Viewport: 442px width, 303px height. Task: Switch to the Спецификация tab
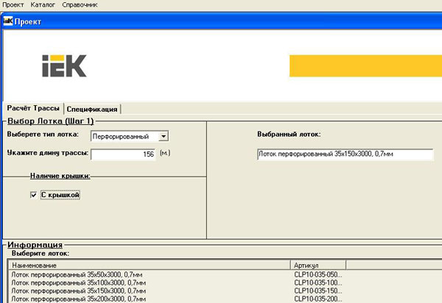pyautogui.click(x=91, y=109)
